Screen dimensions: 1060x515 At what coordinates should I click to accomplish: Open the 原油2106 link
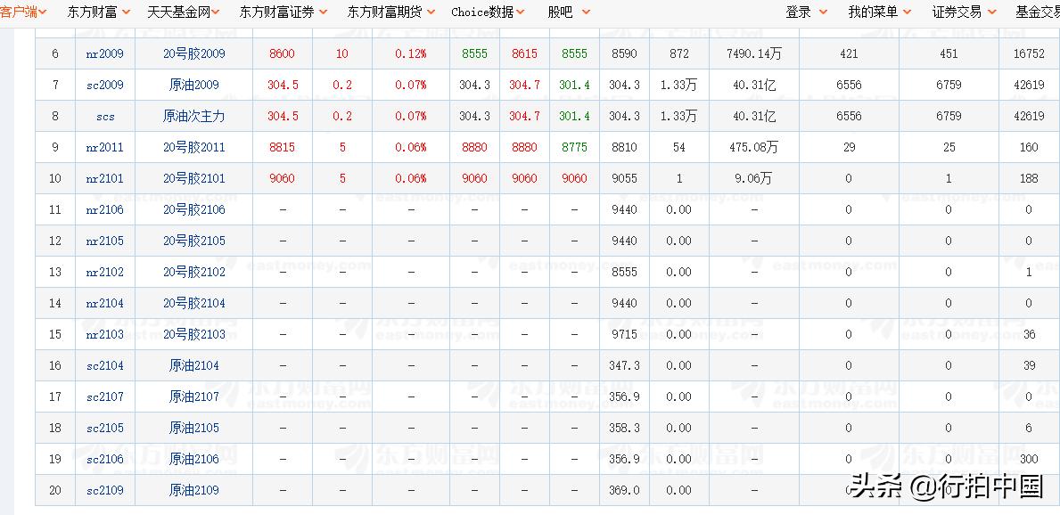(194, 459)
